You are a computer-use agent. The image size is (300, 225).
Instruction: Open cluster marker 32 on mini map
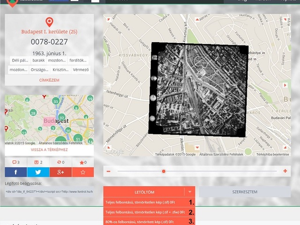(x=61, y=118)
